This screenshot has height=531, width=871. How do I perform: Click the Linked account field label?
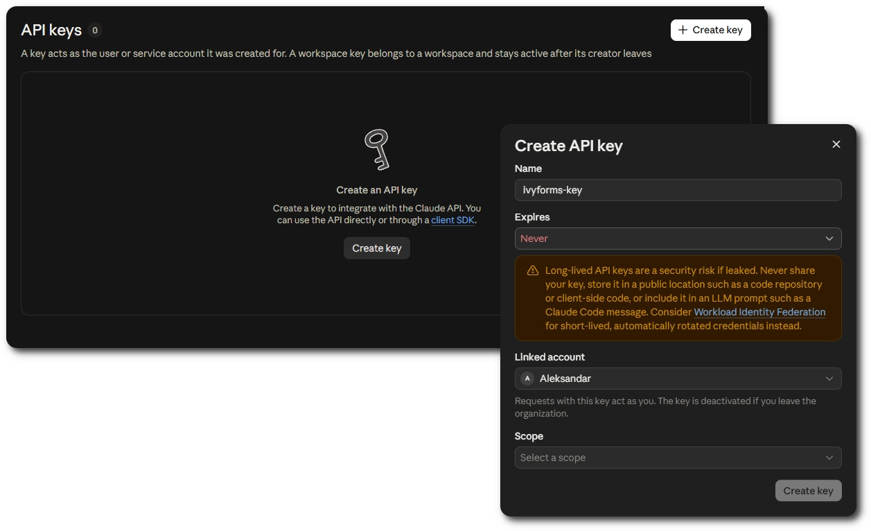click(x=549, y=357)
